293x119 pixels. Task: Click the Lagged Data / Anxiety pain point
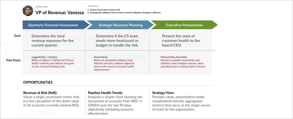43,57
